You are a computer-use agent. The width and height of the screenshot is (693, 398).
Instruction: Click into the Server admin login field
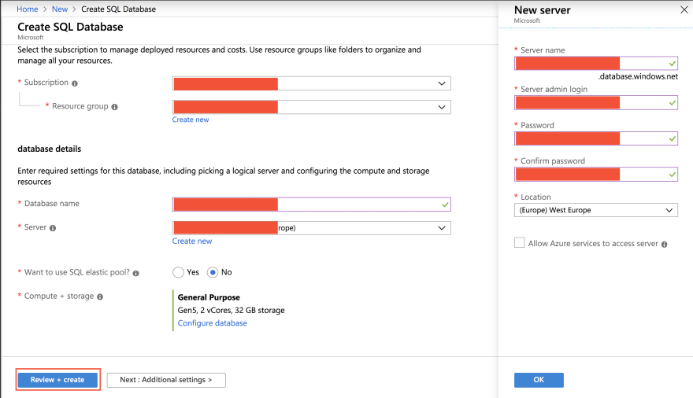point(596,102)
